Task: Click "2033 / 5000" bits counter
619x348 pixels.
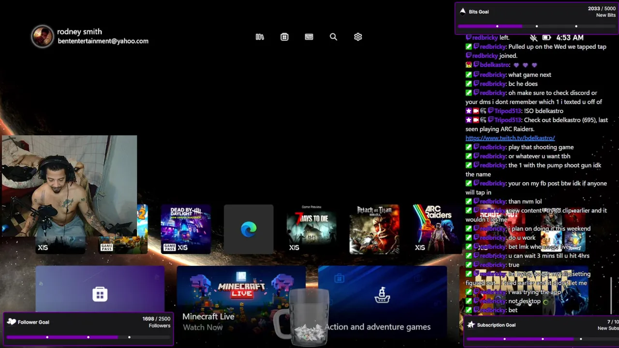Action: pyautogui.click(x=602, y=9)
